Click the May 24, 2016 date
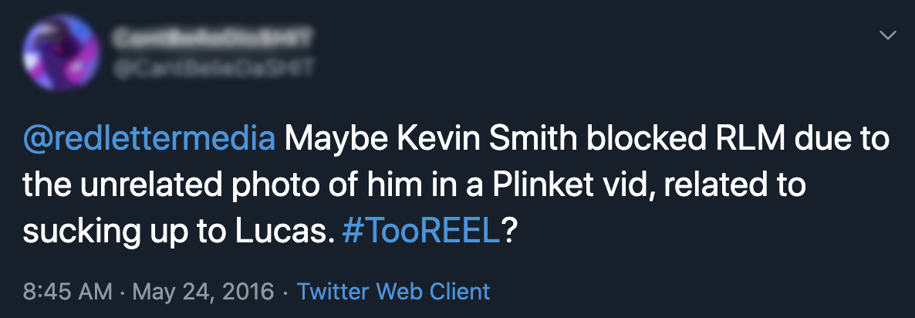 [203, 291]
